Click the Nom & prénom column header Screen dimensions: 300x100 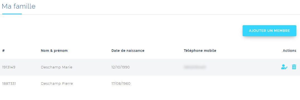coord(54,51)
